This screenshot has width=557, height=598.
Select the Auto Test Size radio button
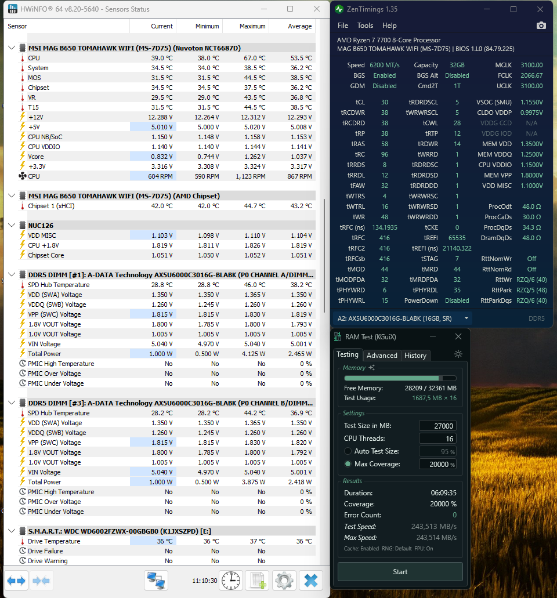[348, 451]
